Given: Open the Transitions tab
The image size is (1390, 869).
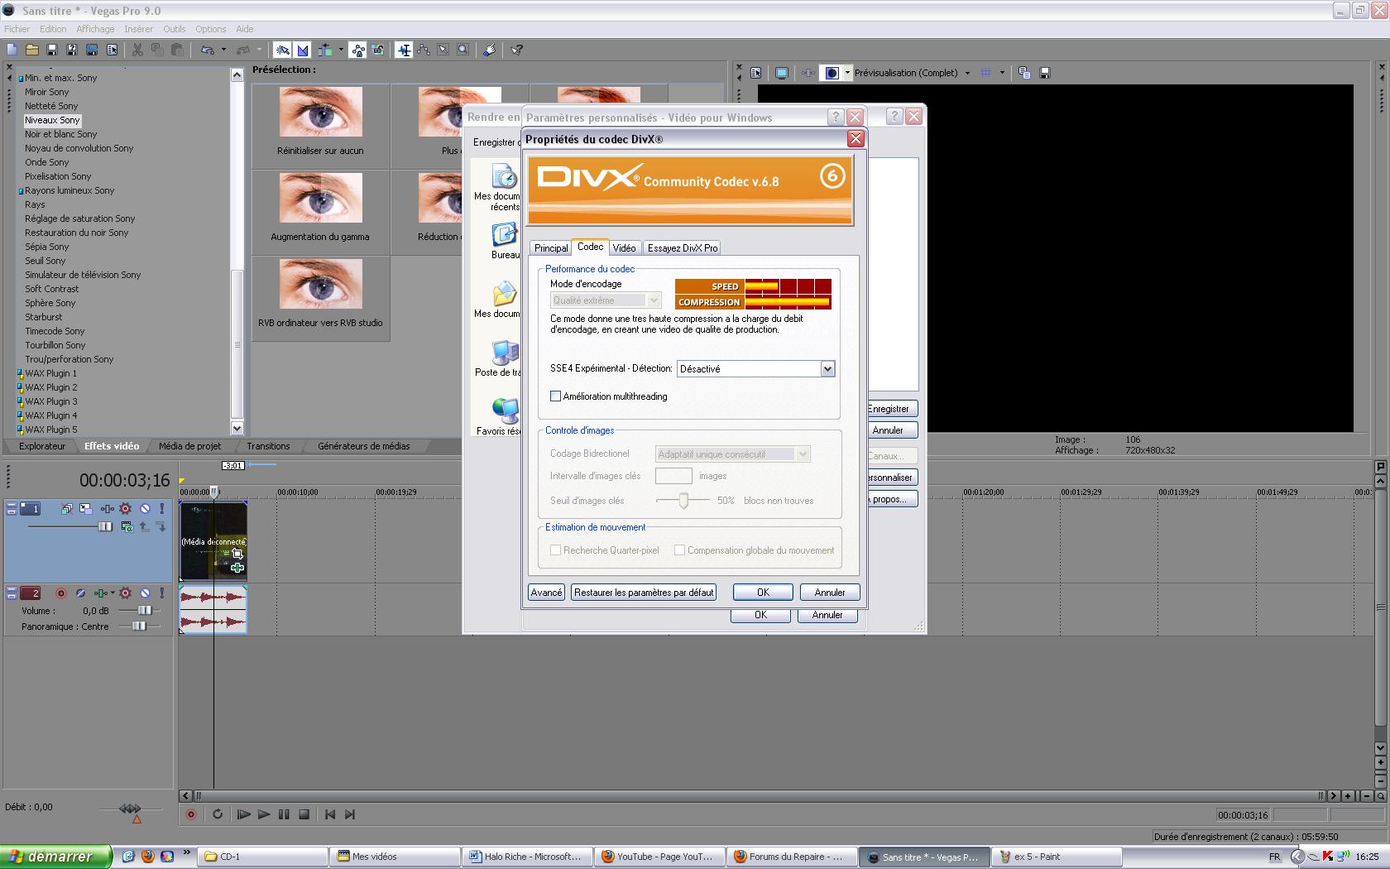Looking at the screenshot, I should [x=268, y=446].
